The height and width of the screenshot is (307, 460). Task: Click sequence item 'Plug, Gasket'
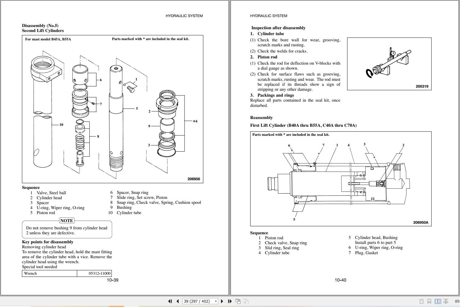(366, 253)
